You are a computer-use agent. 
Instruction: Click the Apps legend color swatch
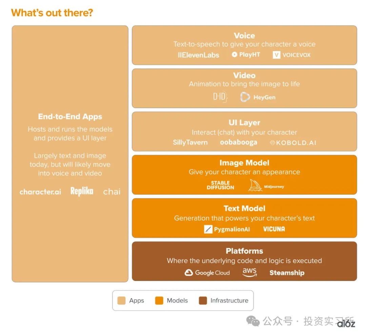pos(121,300)
